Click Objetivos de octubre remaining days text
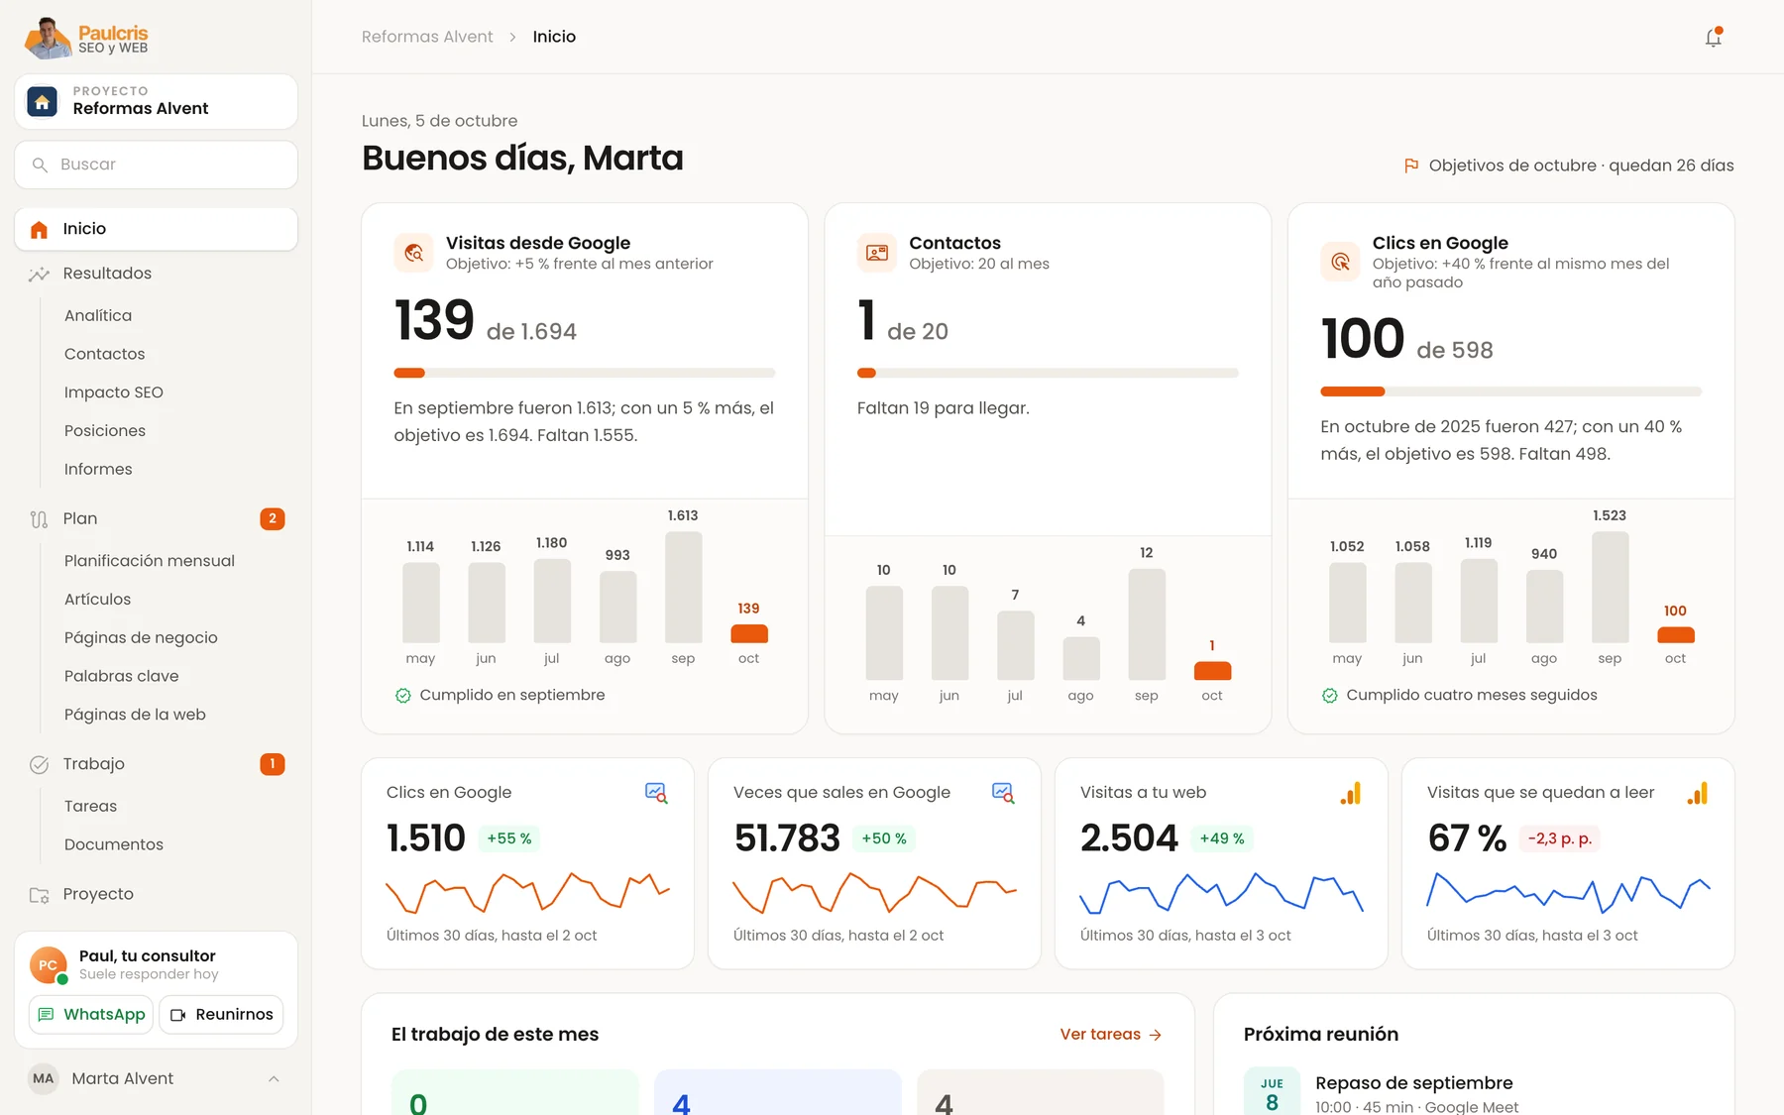Viewport: 1784px width, 1115px height. [x=1582, y=166]
